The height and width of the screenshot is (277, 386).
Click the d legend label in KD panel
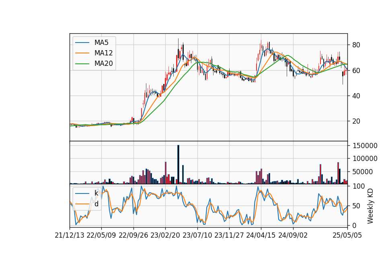96,204
